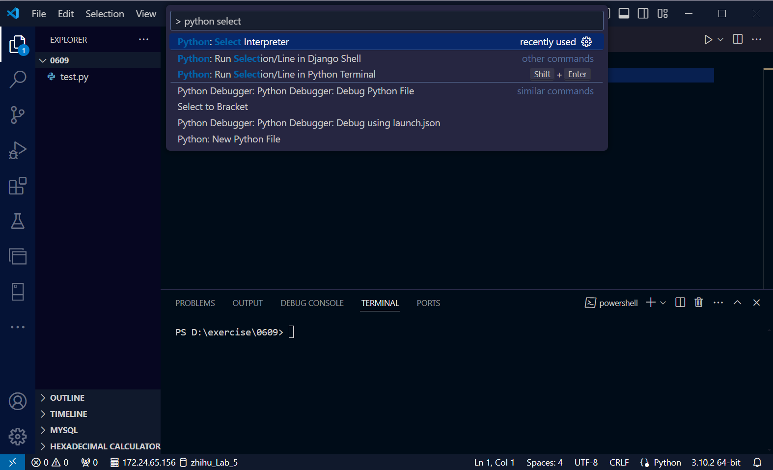The height and width of the screenshot is (470, 773).
Task: Click the remote window indicator in status bar
Action: 12,462
